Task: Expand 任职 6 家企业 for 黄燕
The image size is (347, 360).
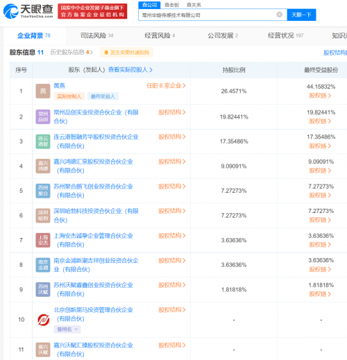Action: (x=166, y=86)
